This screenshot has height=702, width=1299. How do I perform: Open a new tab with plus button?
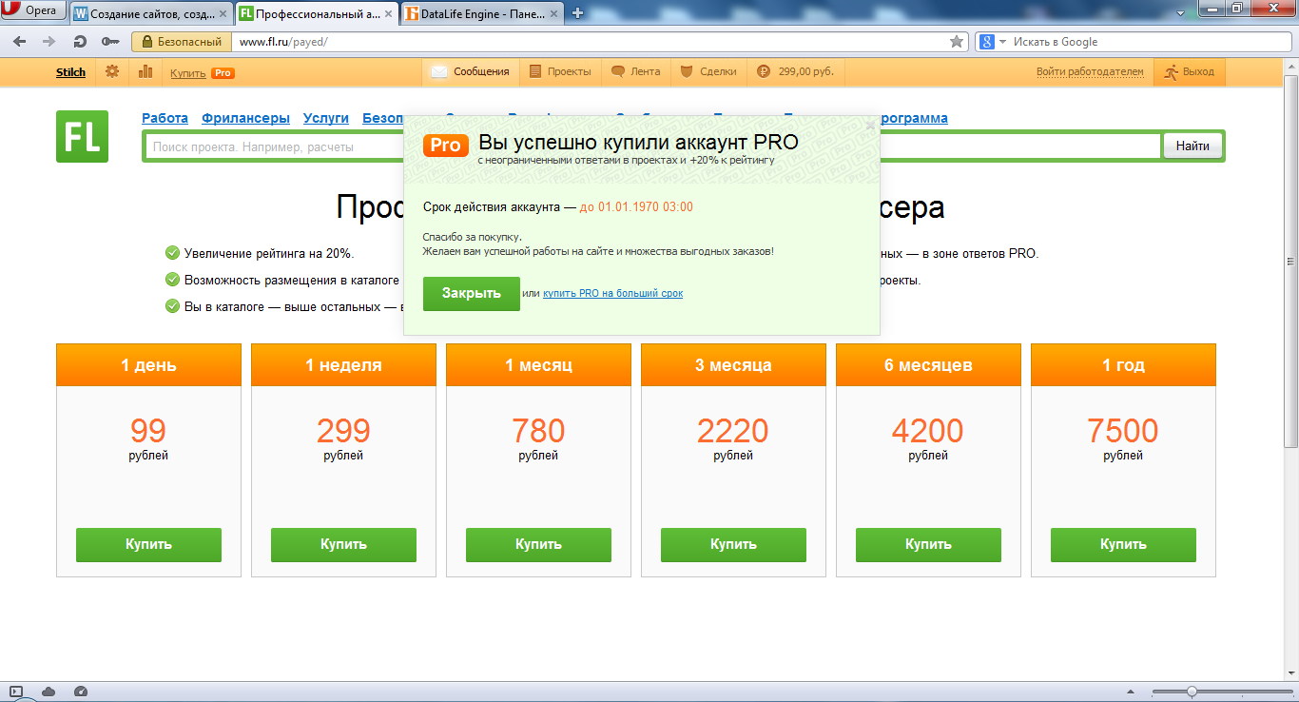pyautogui.click(x=577, y=13)
